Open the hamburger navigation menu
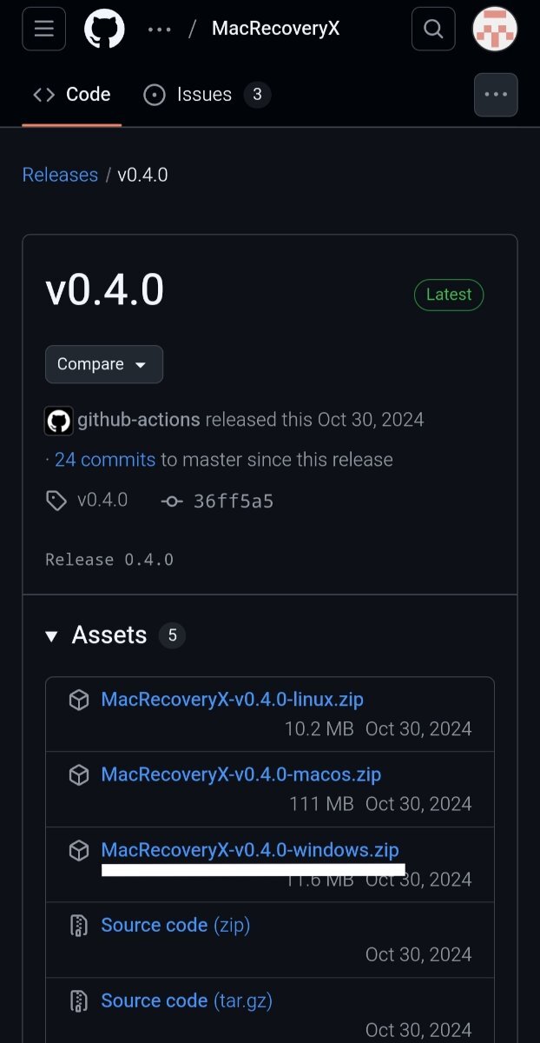This screenshot has height=1043, width=540. click(x=43, y=29)
